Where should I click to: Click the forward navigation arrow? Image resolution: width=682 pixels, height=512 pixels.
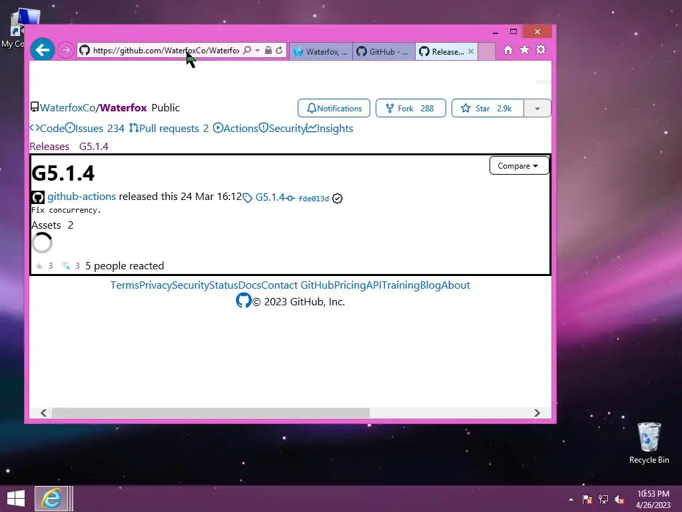(66, 50)
